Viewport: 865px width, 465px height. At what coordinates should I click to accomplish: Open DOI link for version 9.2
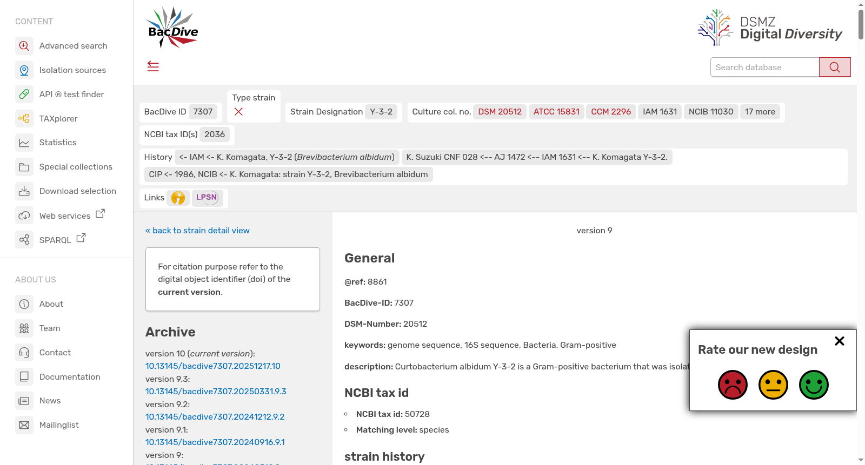pyautogui.click(x=215, y=417)
